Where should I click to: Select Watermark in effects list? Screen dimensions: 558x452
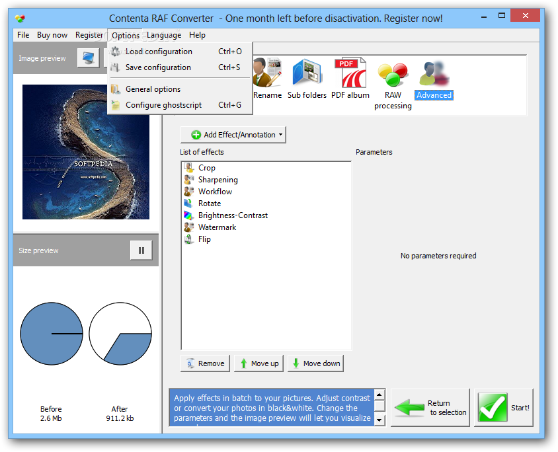(217, 227)
